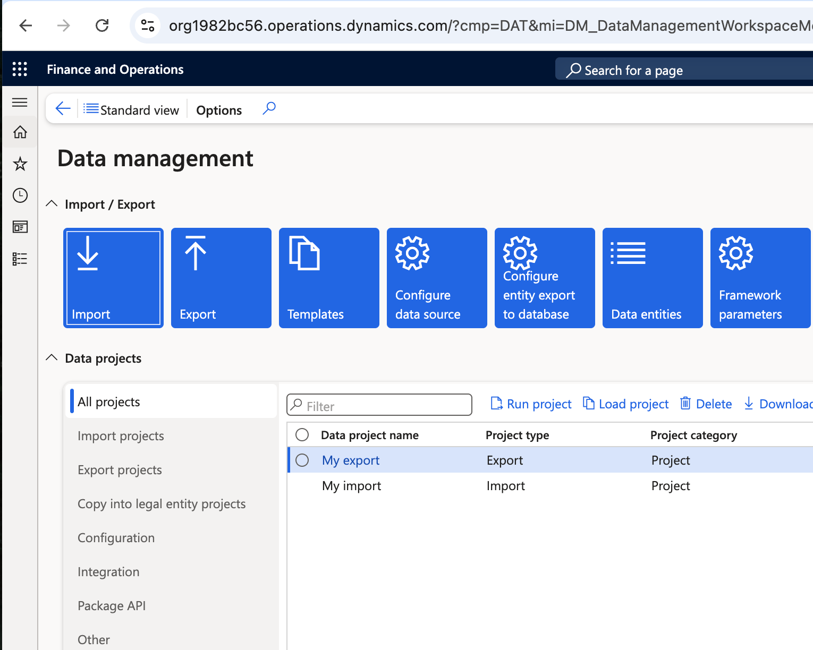This screenshot has width=813, height=650.
Task: Sort by Data project name column header
Action: pyautogui.click(x=370, y=435)
